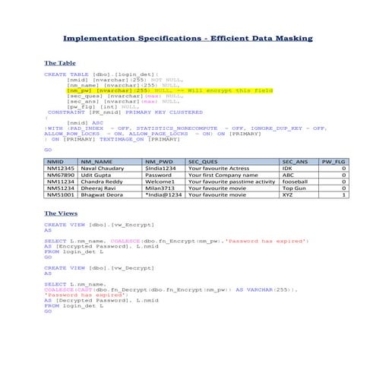Click password cell '$India1234'
Viewport: 376px width, 376px height.
coord(163,169)
